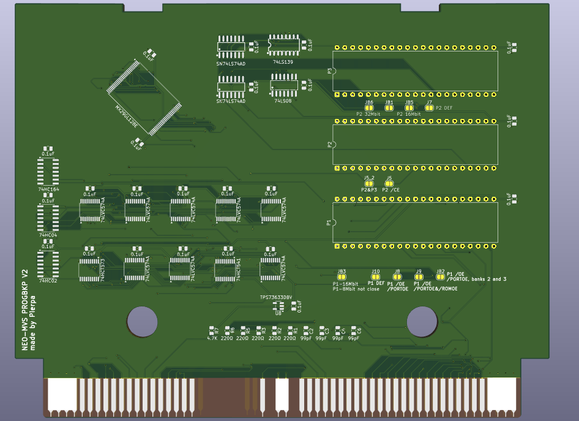579x421 pixels.
Task: Click the MX29GL128E flash chip label
Action: 126,116
